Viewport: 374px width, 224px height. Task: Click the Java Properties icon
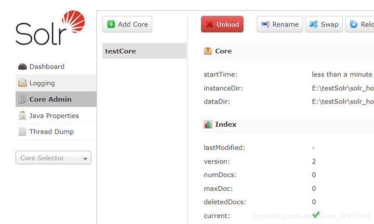tap(22, 116)
